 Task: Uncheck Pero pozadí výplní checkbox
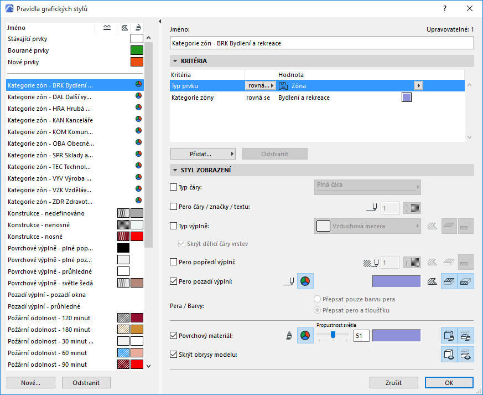(173, 281)
